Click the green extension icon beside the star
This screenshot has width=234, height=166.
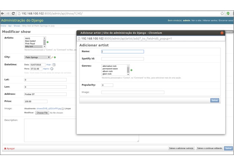[228, 13]
